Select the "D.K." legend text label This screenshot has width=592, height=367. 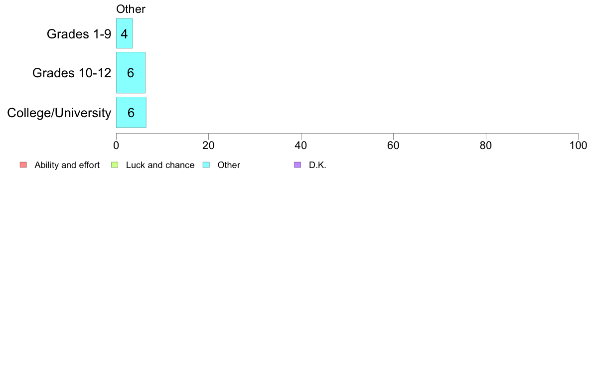click(x=317, y=165)
